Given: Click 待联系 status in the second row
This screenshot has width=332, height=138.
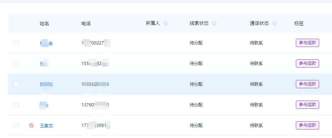Looking at the screenshot, I should [x=256, y=64].
